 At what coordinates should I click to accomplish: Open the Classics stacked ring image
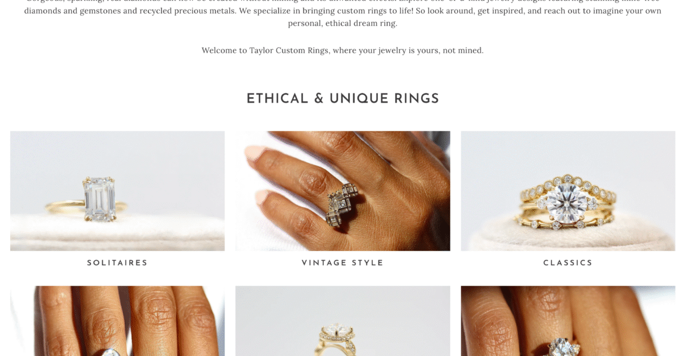click(568, 191)
